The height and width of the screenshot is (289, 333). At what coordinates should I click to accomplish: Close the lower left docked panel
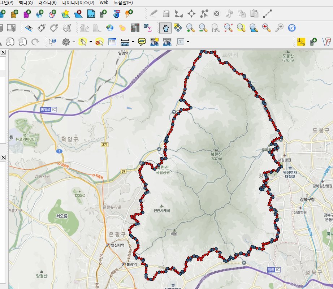click(x=3, y=158)
